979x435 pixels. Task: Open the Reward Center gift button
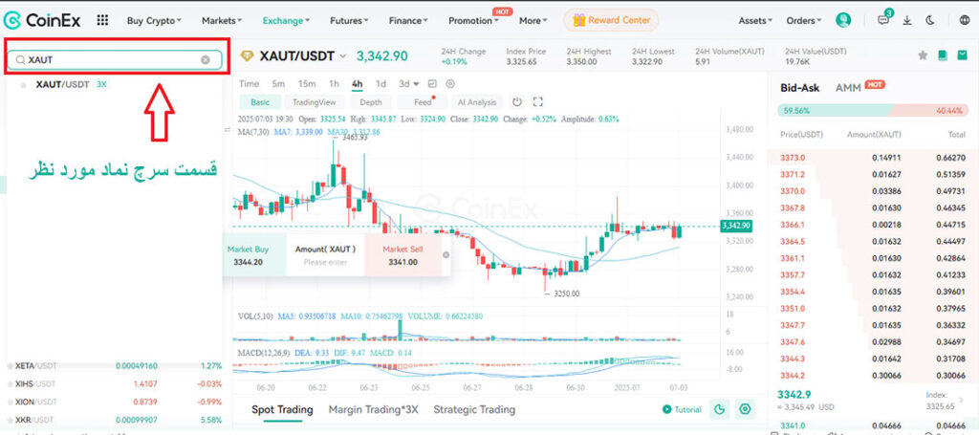click(611, 20)
